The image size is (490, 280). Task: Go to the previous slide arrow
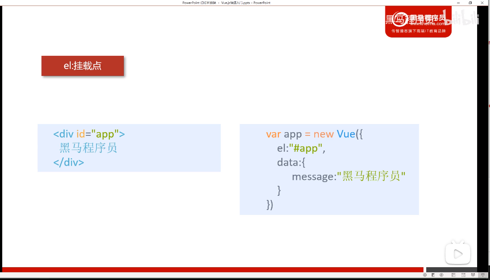point(425,275)
